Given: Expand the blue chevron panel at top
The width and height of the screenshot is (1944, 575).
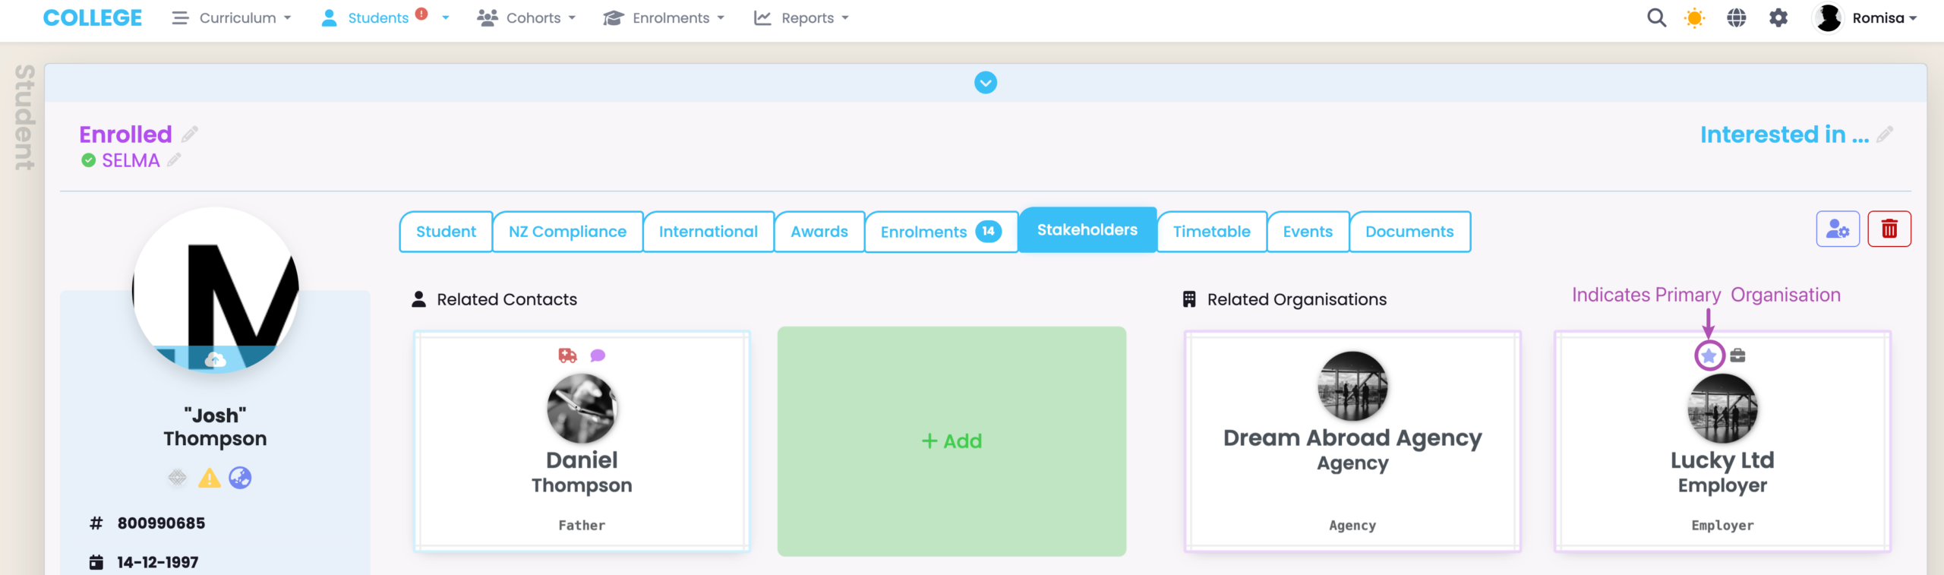Looking at the screenshot, I should point(985,82).
